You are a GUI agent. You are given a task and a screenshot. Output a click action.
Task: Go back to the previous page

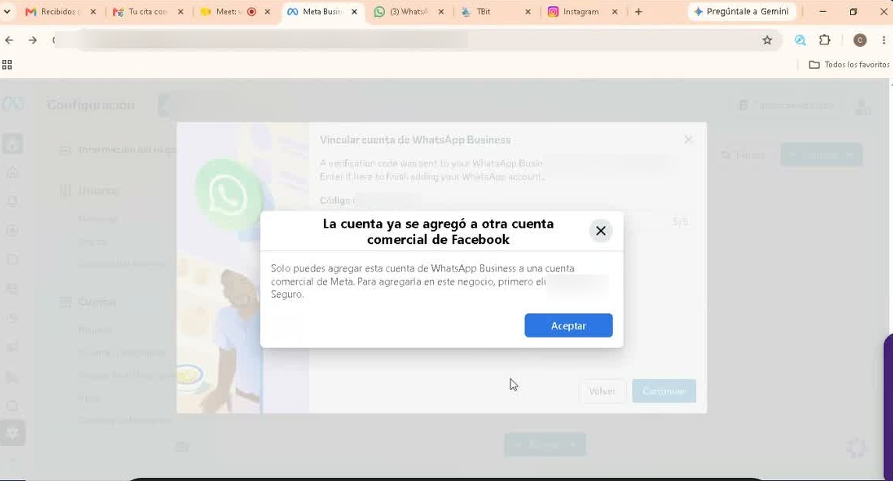coord(9,40)
